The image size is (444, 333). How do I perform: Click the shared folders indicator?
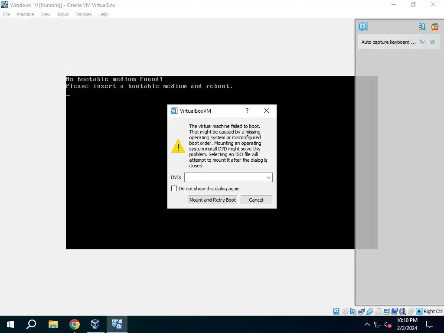[x=378, y=311]
